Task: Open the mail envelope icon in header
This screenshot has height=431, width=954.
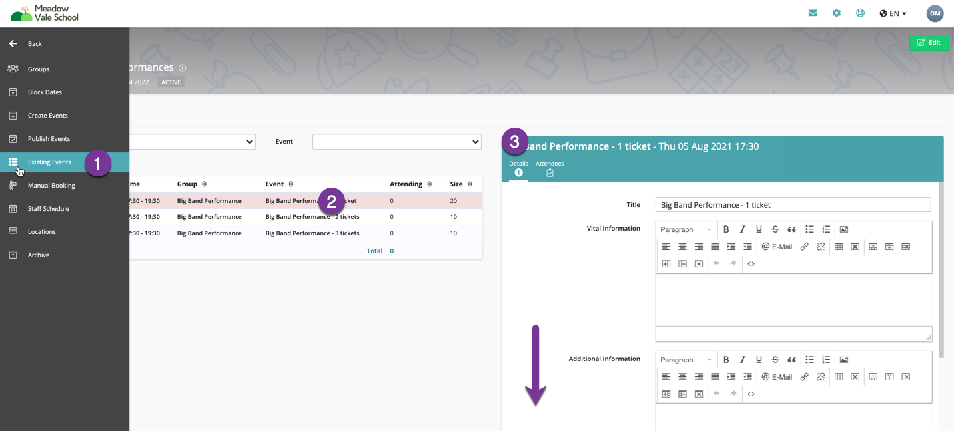Action: (813, 13)
